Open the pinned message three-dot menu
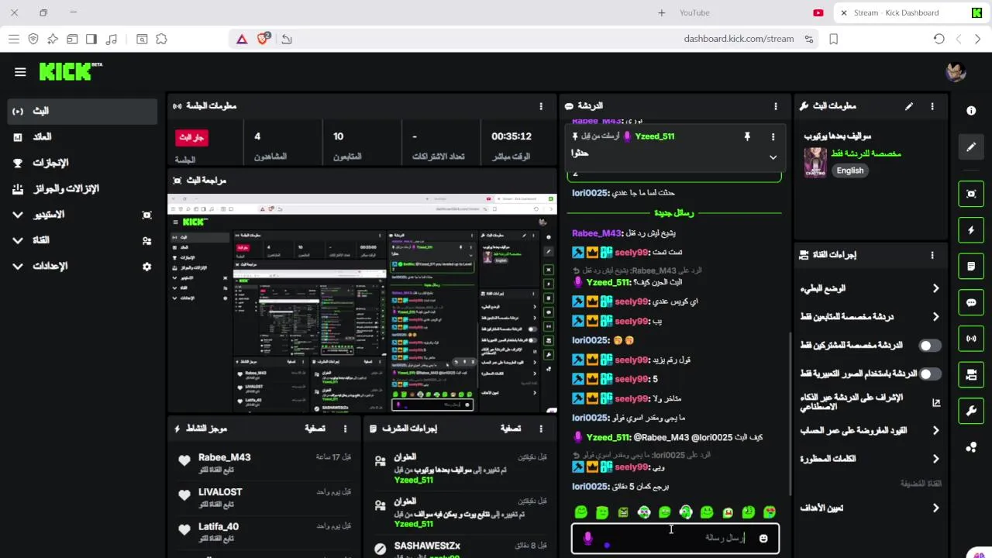This screenshot has width=992, height=558. [773, 136]
